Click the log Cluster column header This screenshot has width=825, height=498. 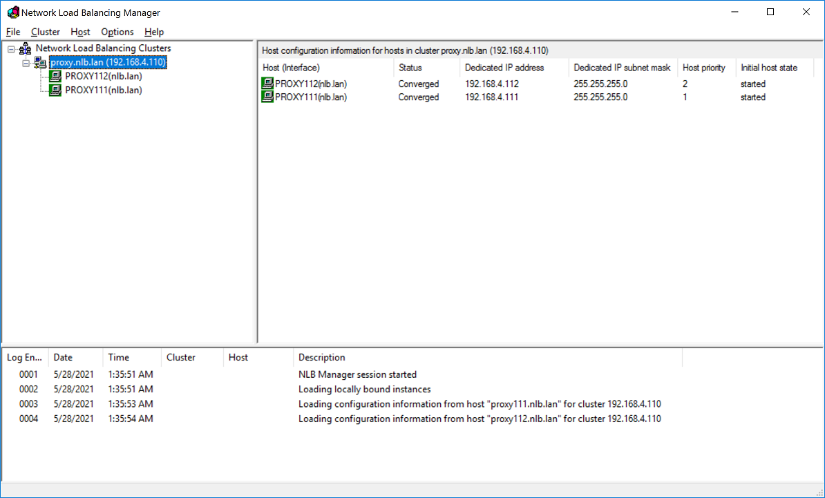click(193, 358)
